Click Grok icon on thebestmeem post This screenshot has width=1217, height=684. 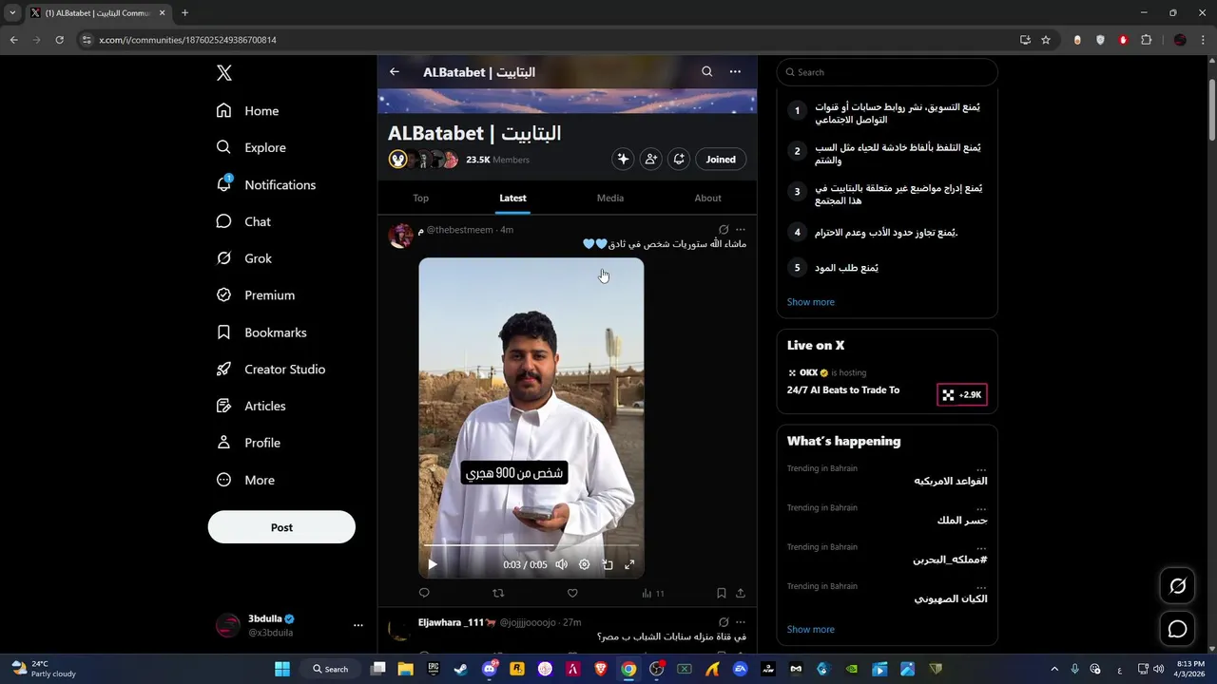(724, 230)
